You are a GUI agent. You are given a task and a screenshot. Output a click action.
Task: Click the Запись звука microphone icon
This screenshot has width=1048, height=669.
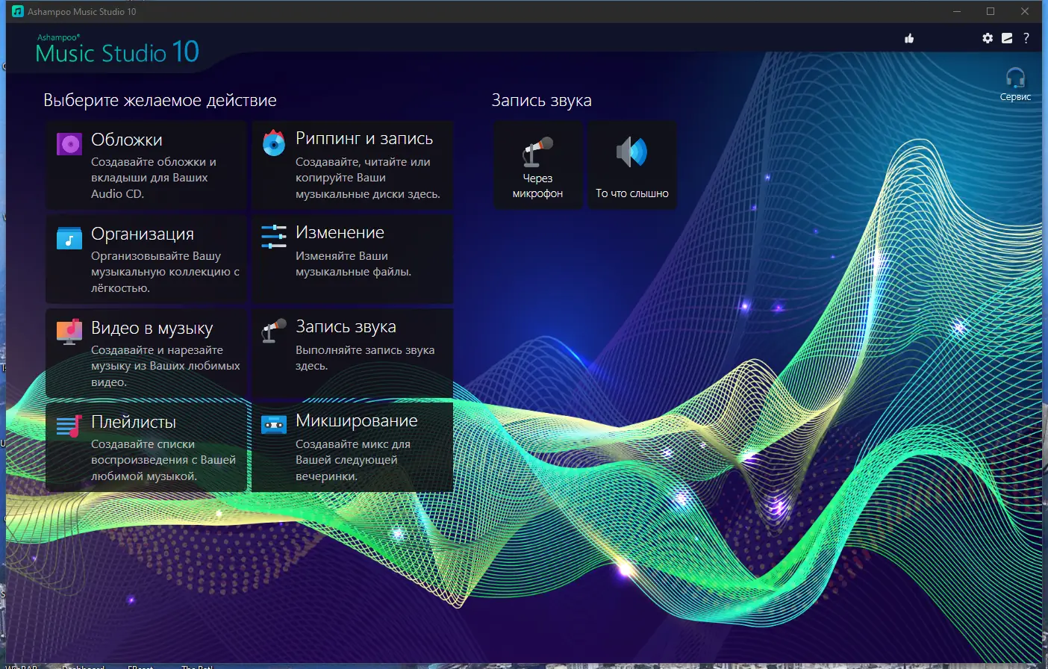point(273,331)
